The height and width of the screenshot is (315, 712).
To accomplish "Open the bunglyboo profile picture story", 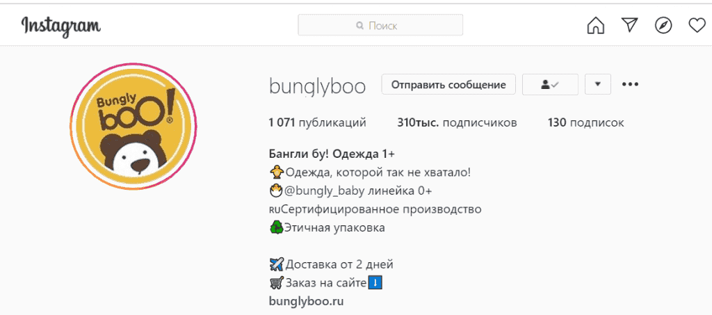I will click(x=133, y=127).
